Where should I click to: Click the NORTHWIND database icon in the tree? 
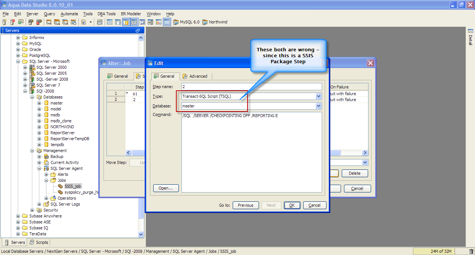pyautogui.click(x=46, y=127)
